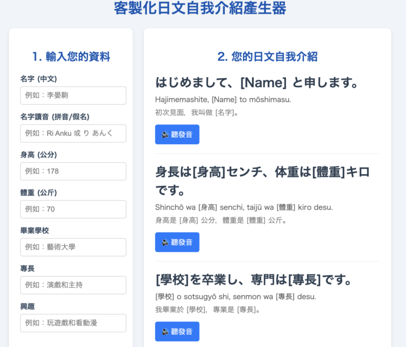Click the 興趣 label
This screenshot has height=347, width=406.
[x=28, y=306]
